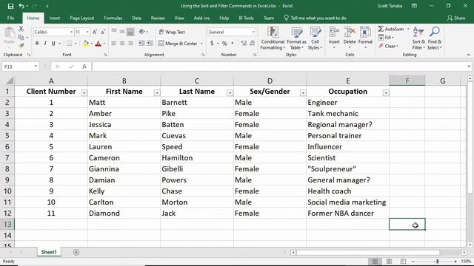Viewport: 474px width, 266px height.
Task: Open the Sex/Gender filter dropdown
Action: 303,93
